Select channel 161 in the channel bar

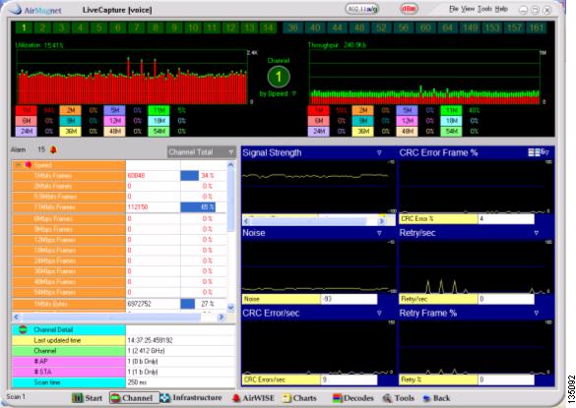point(537,28)
